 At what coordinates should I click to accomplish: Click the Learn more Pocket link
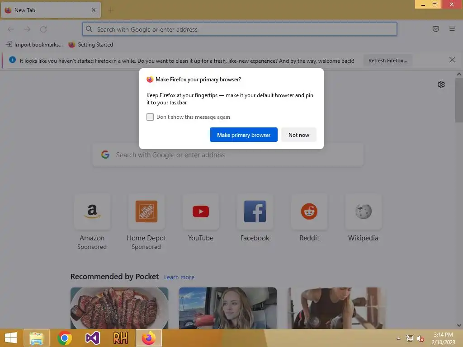tap(179, 277)
